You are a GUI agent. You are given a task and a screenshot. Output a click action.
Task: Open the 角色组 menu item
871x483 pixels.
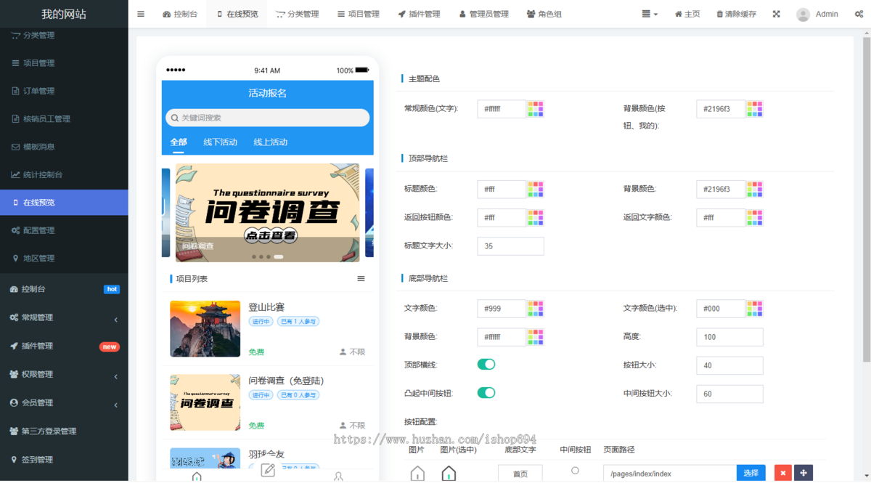point(544,13)
